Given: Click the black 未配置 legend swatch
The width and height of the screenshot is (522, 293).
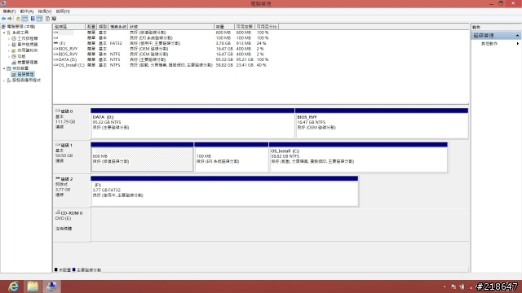Looking at the screenshot, I should coord(56,269).
